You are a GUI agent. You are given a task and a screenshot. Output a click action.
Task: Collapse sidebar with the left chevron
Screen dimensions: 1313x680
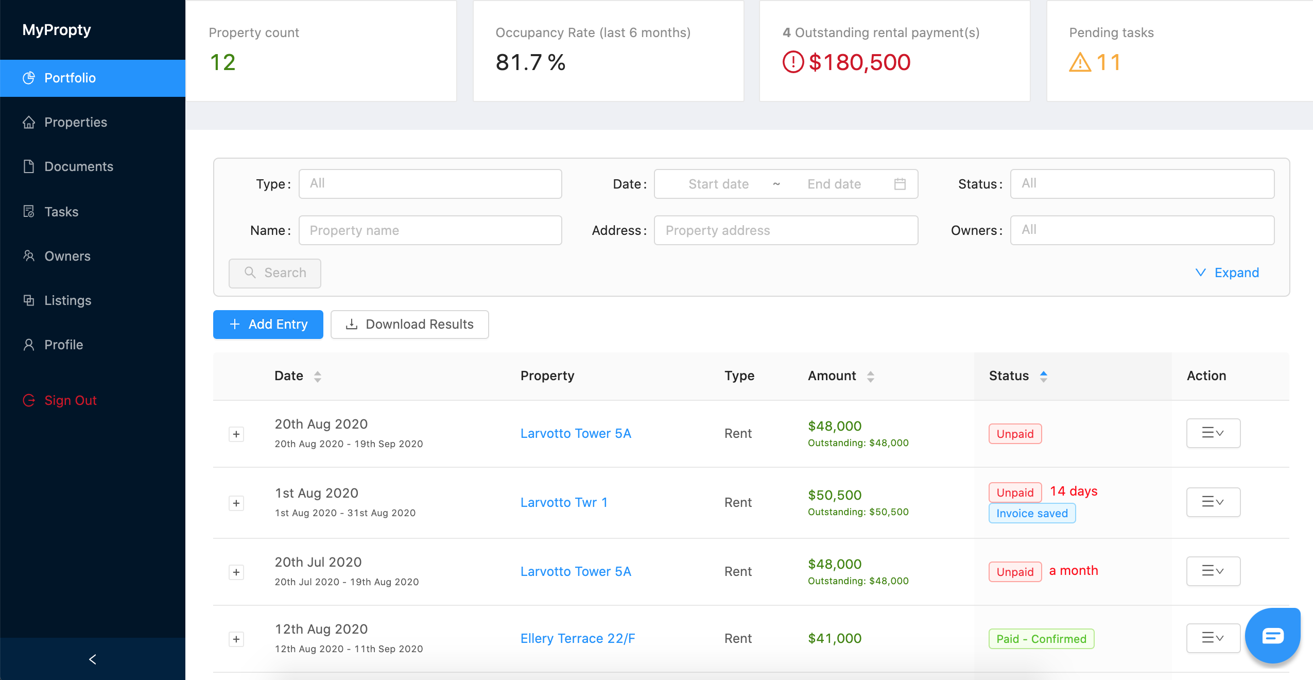(x=93, y=659)
